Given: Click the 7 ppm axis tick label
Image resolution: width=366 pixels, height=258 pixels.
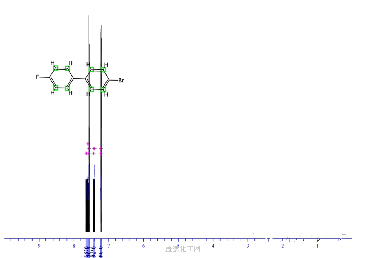Looking at the screenshot, I should (x=109, y=246).
